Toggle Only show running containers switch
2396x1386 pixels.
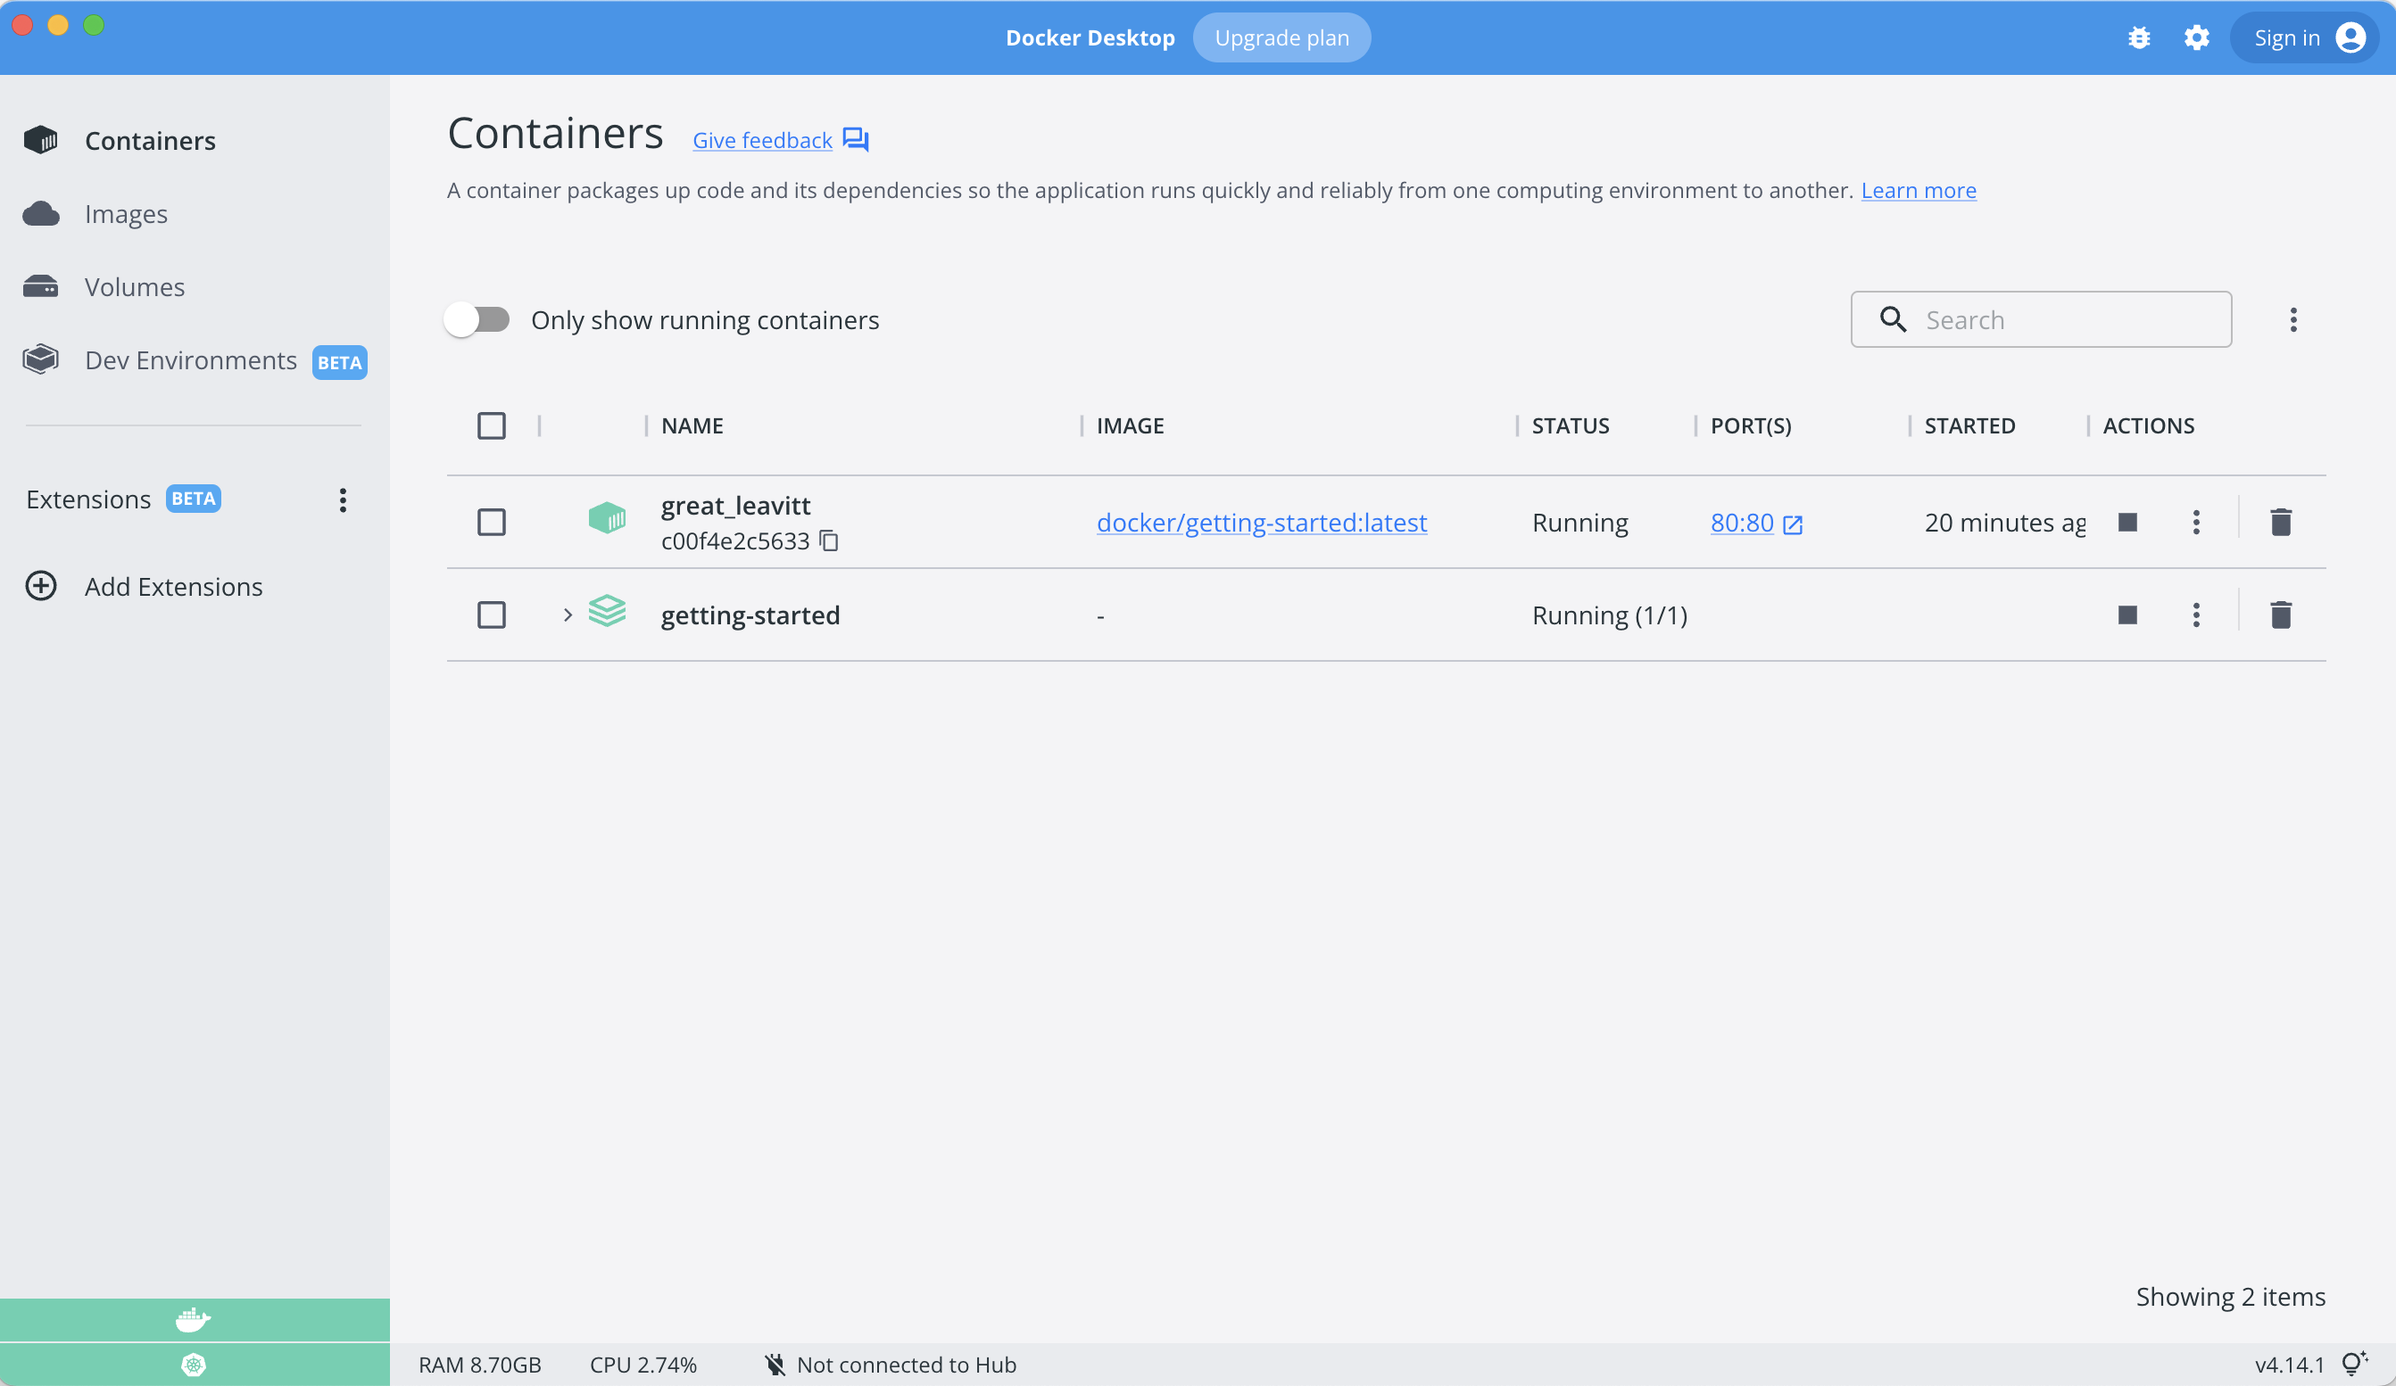coord(477,318)
